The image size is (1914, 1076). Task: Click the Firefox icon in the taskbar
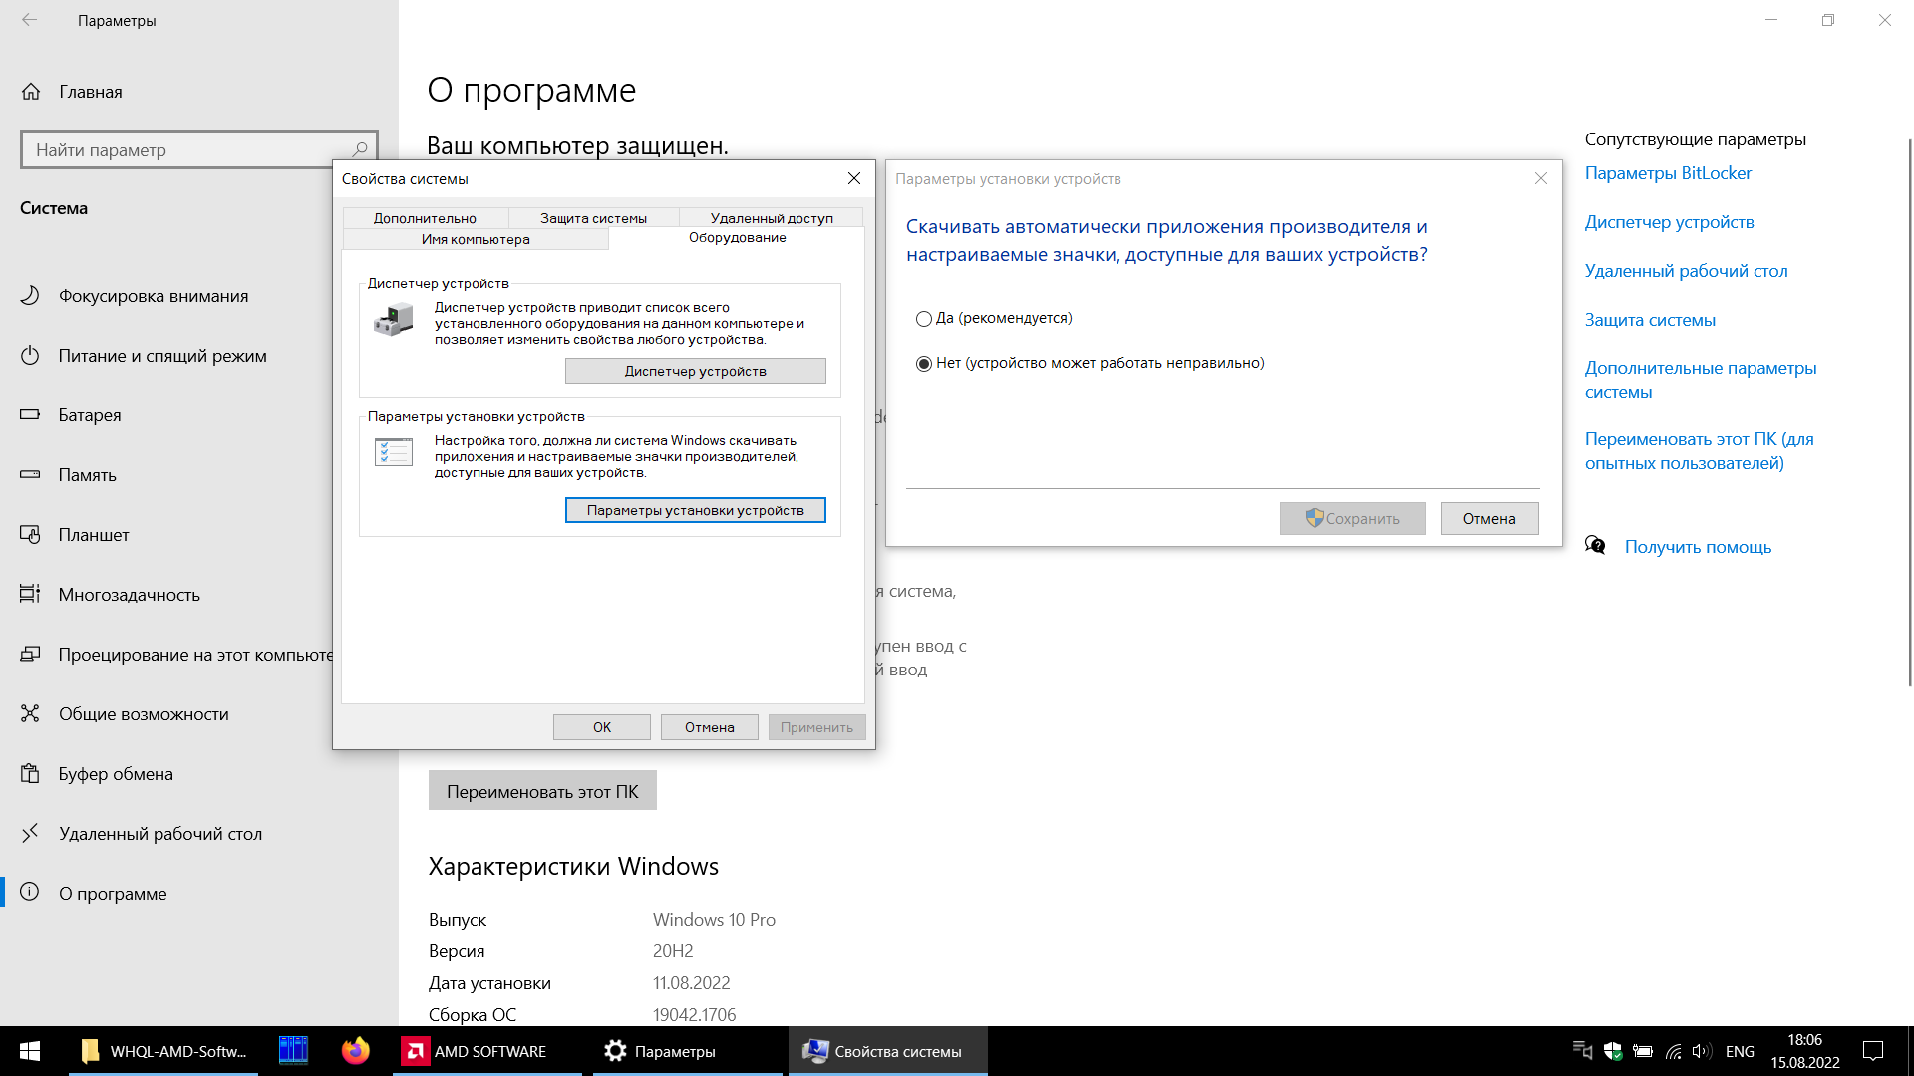[355, 1051]
